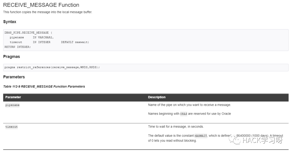Select the Parameters section heading
The height and width of the screenshot is (153, 292).
pos(14,77)
